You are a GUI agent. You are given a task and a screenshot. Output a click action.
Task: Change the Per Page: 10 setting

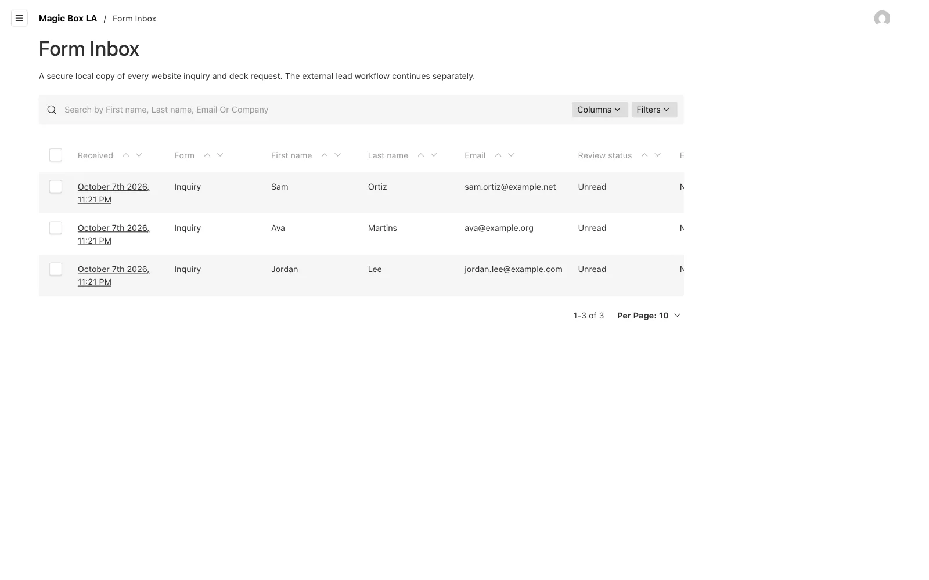649,316
